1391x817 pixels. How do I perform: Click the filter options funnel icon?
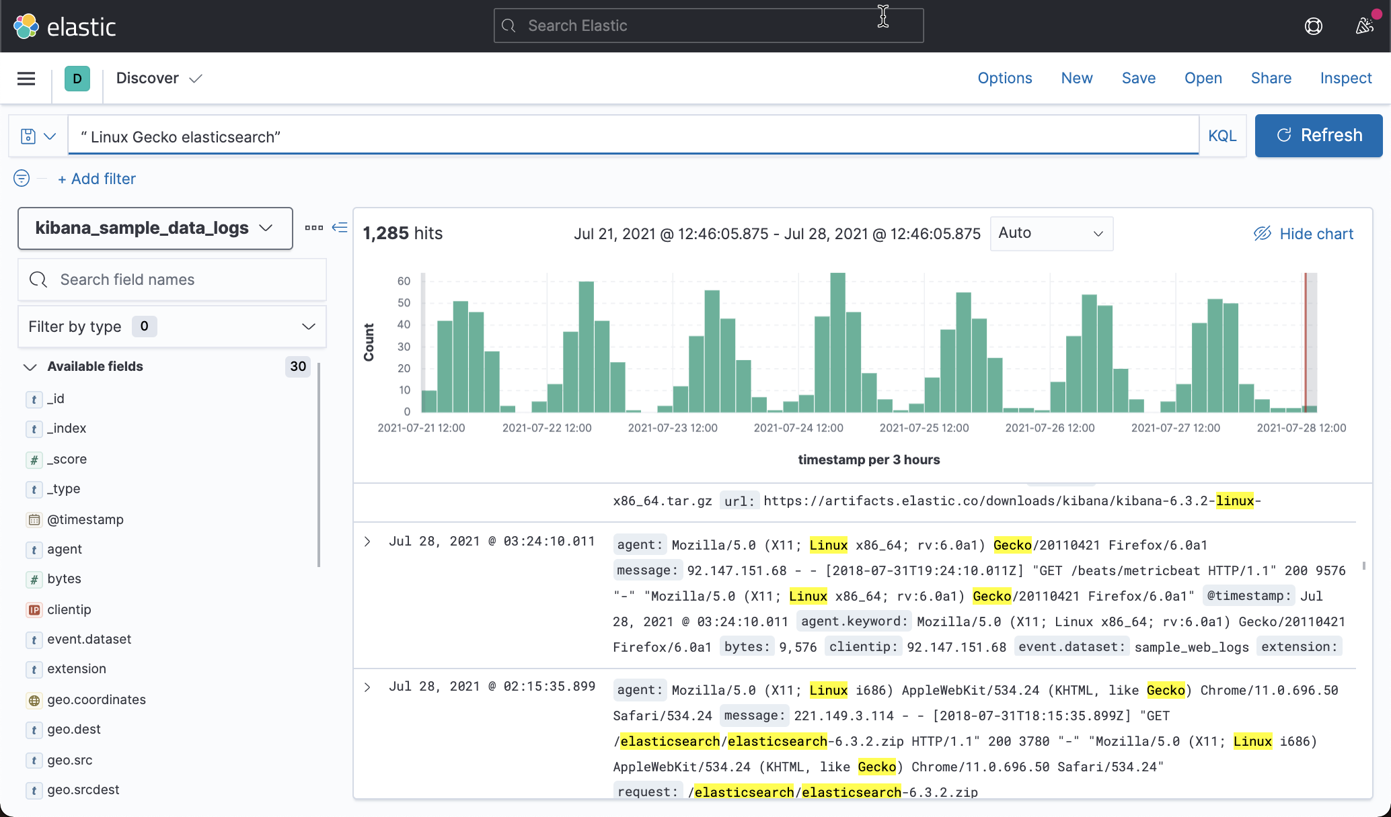(x=21, y=178)
